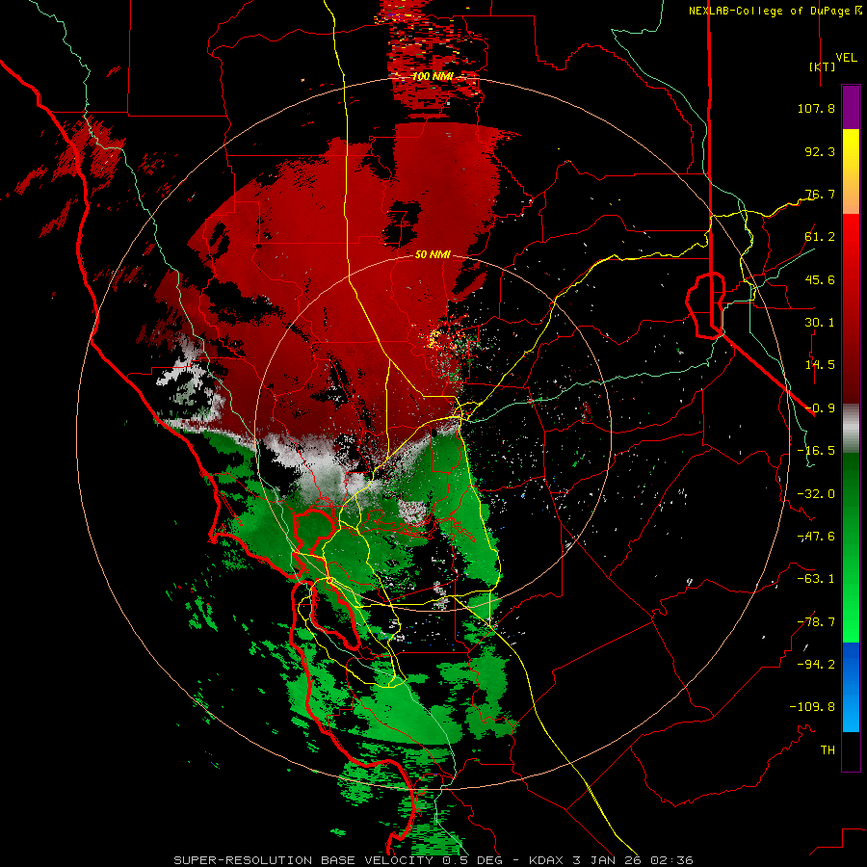Click the -47.6 legend value
Viewport: 867px width, 867px height.
816,537
